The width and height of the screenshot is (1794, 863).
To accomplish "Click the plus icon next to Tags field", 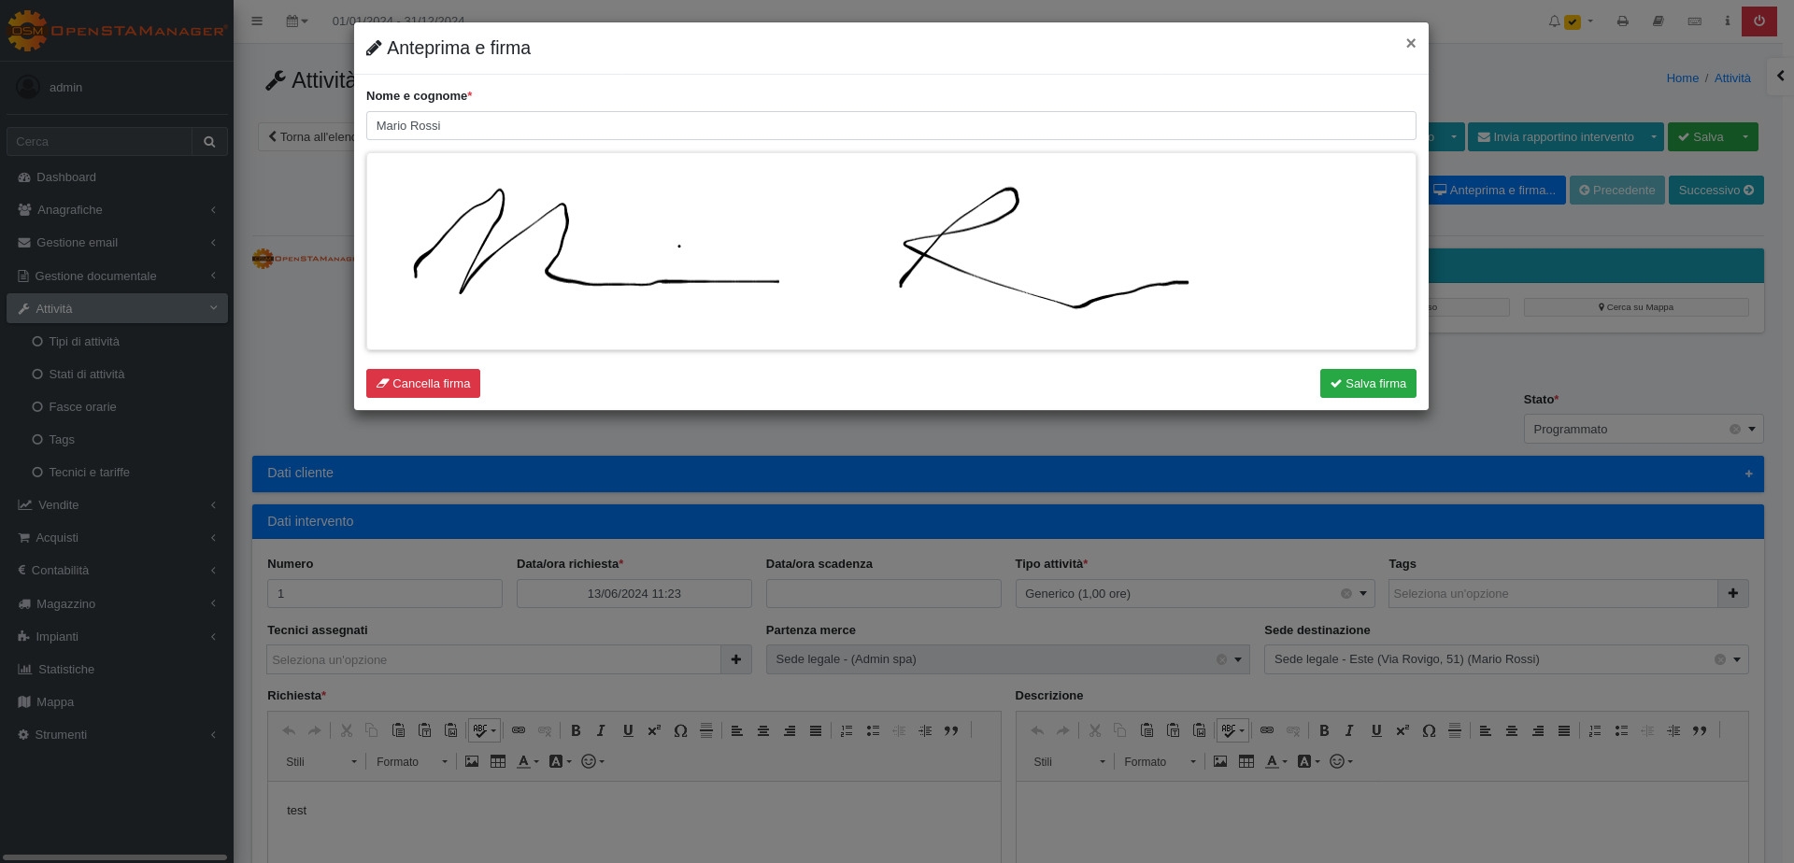I will 1732,593.
